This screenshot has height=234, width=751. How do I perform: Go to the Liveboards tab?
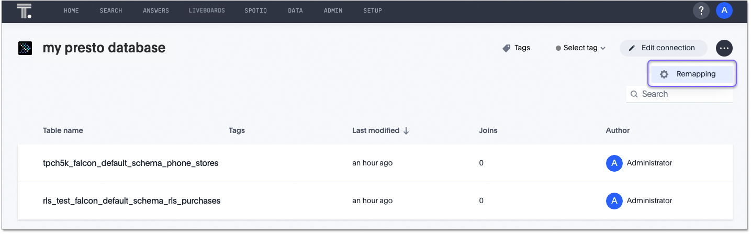pyautogui.click(x=207, y=11)
